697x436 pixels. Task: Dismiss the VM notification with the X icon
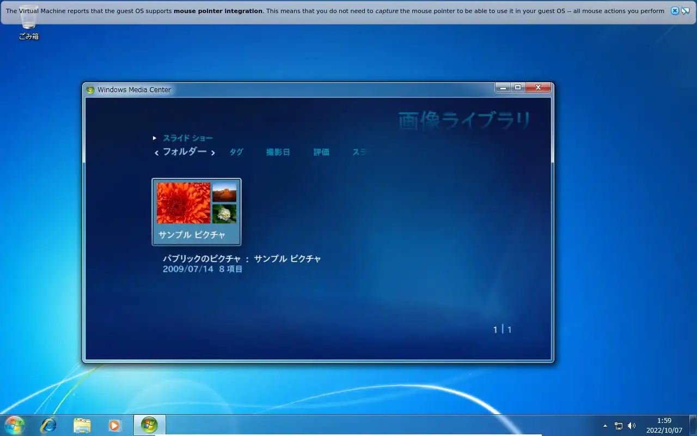675,11
